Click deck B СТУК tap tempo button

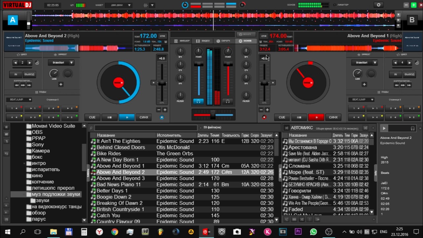(264, 36)
